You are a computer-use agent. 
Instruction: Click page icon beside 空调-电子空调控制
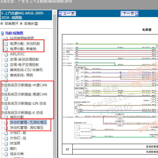pyautogui.click(x=6, y=65)
